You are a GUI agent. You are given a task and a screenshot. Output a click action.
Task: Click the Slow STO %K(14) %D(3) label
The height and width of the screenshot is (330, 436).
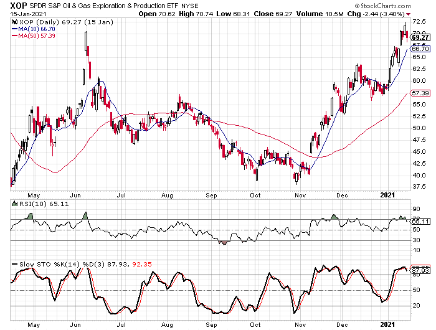[x=62, y=265]
